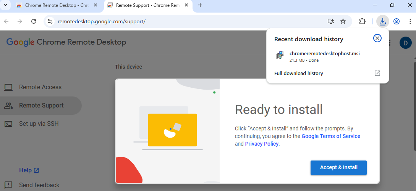Switch to the Remote Support browser tab

(148, 5)
